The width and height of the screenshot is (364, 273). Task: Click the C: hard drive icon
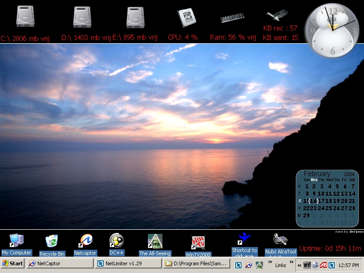[x=25, y=16]
